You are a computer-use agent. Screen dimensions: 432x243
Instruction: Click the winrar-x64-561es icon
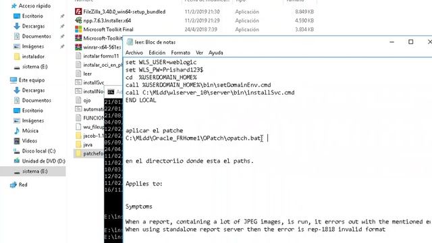pos(78,47)
